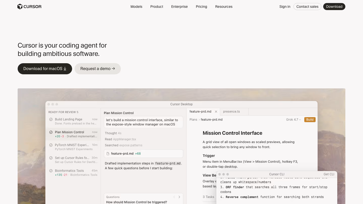363x204 pixels.
Task: Click the Thought 4s step
Action: point(113,133)
